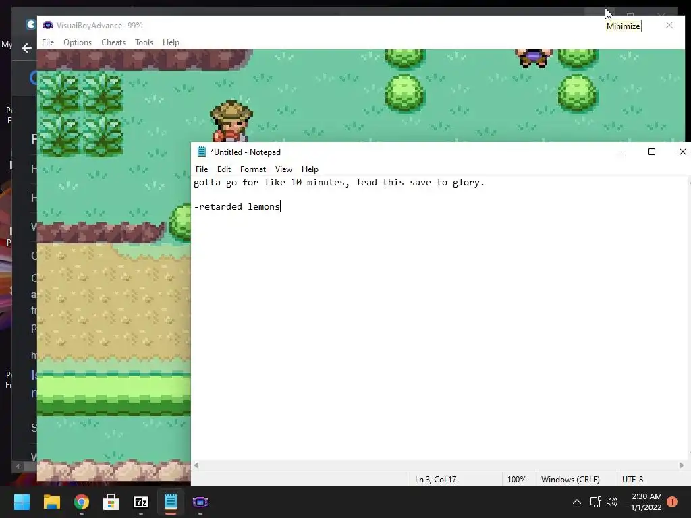Open network status in system tray

coord(595,502)
